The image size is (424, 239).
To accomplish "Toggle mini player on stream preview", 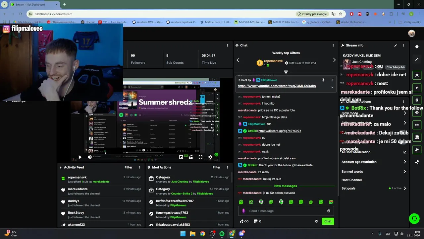I will (181, 157).
